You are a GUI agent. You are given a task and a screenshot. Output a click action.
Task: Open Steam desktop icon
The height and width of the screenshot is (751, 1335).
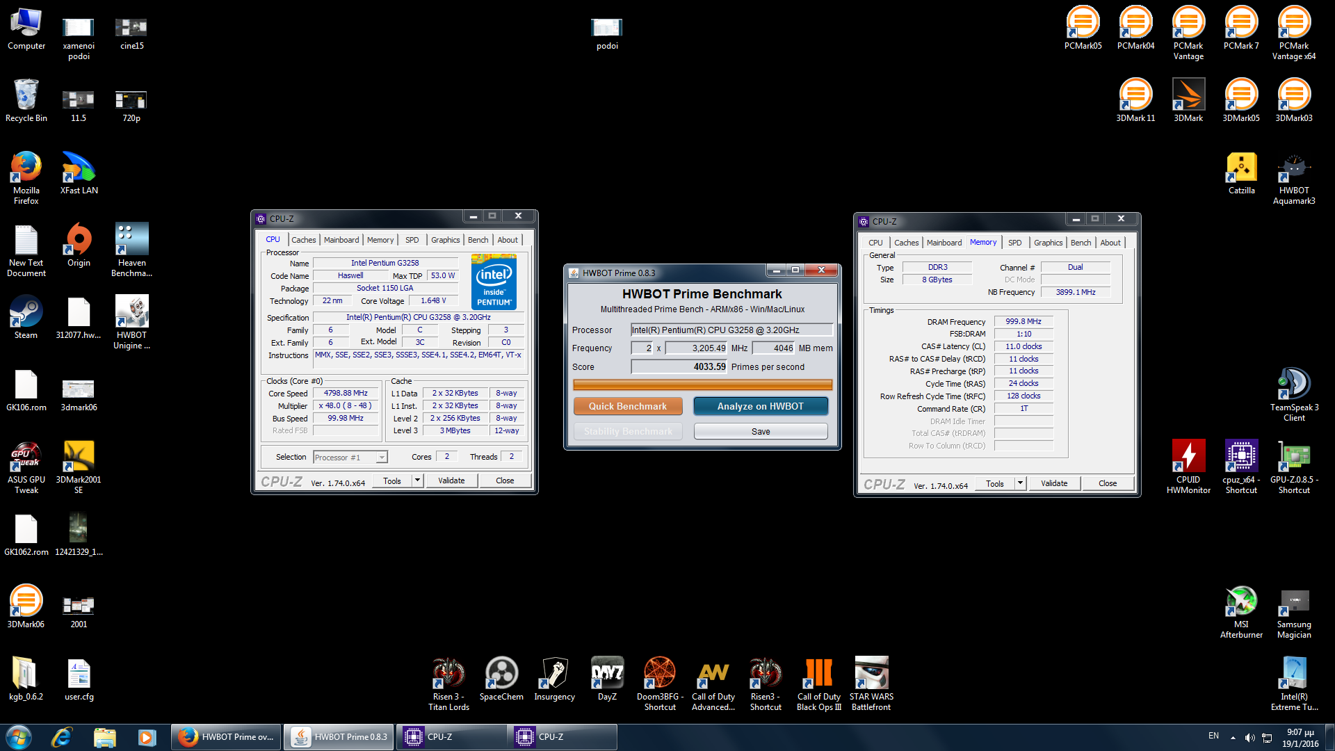(x=26, y=317)
